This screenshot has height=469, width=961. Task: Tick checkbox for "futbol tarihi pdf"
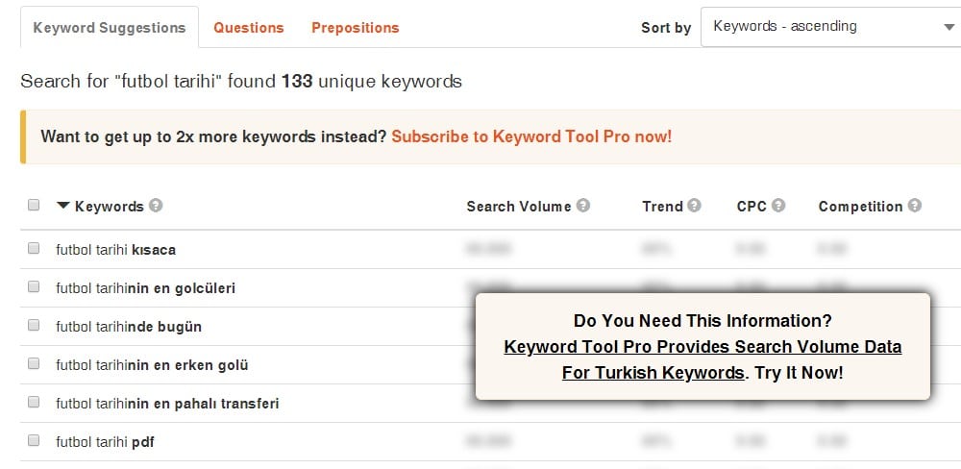[34, 440]
